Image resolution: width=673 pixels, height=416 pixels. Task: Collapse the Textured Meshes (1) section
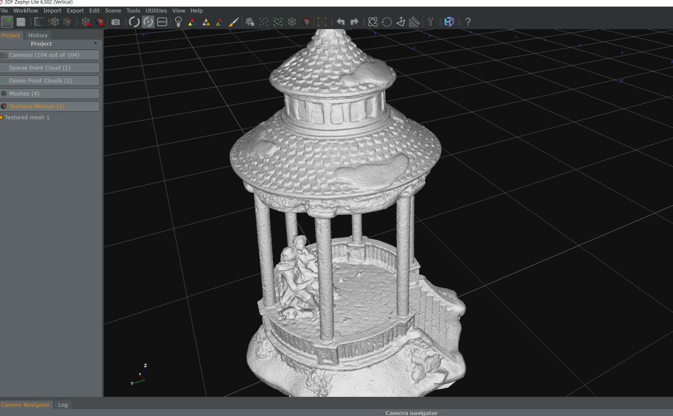(x=50, y=106)
